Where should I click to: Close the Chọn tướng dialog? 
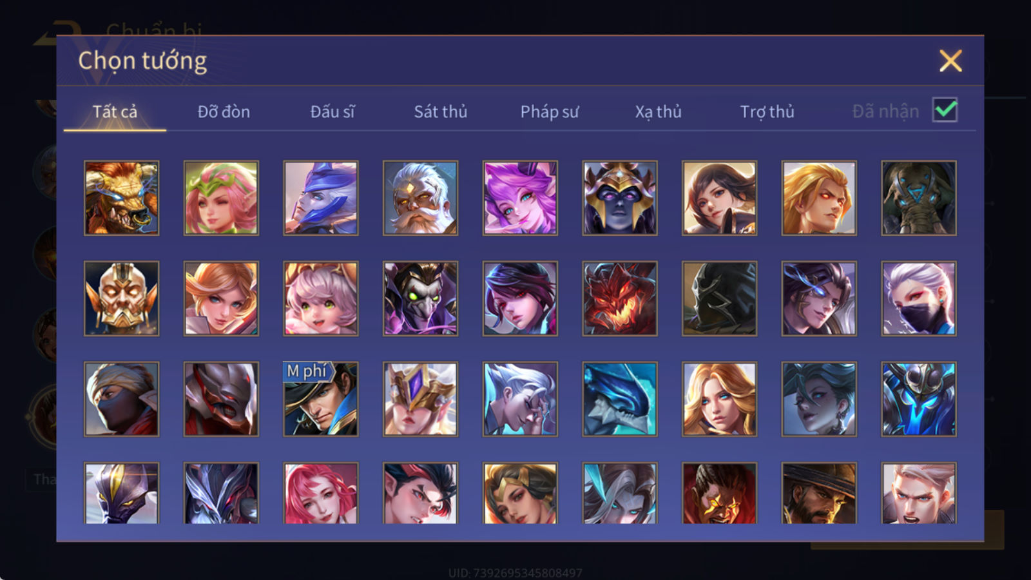click(x=950, y=61)
